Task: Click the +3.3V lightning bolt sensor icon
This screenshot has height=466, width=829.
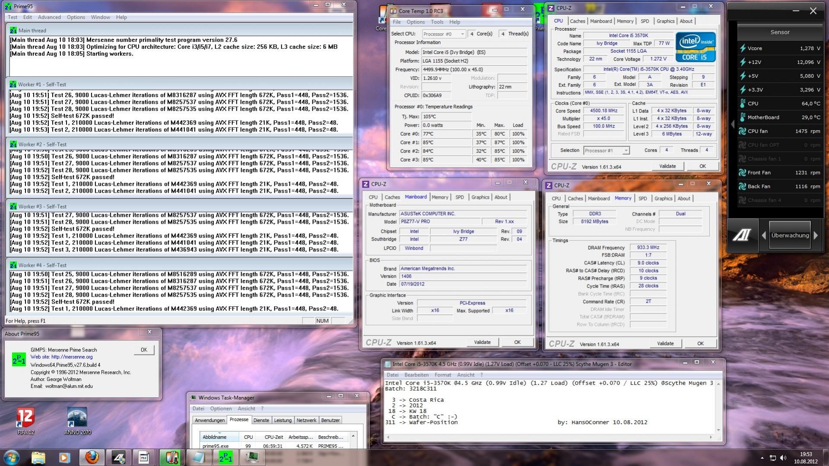Action: 743,90
